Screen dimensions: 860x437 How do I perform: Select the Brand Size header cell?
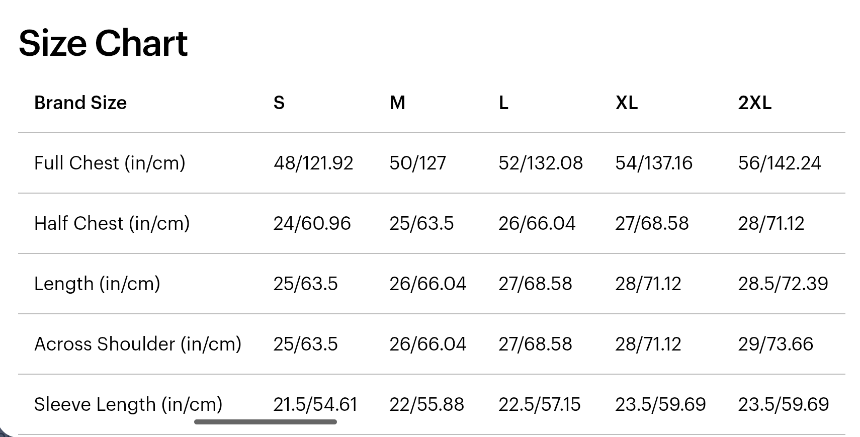click(80, 103)
